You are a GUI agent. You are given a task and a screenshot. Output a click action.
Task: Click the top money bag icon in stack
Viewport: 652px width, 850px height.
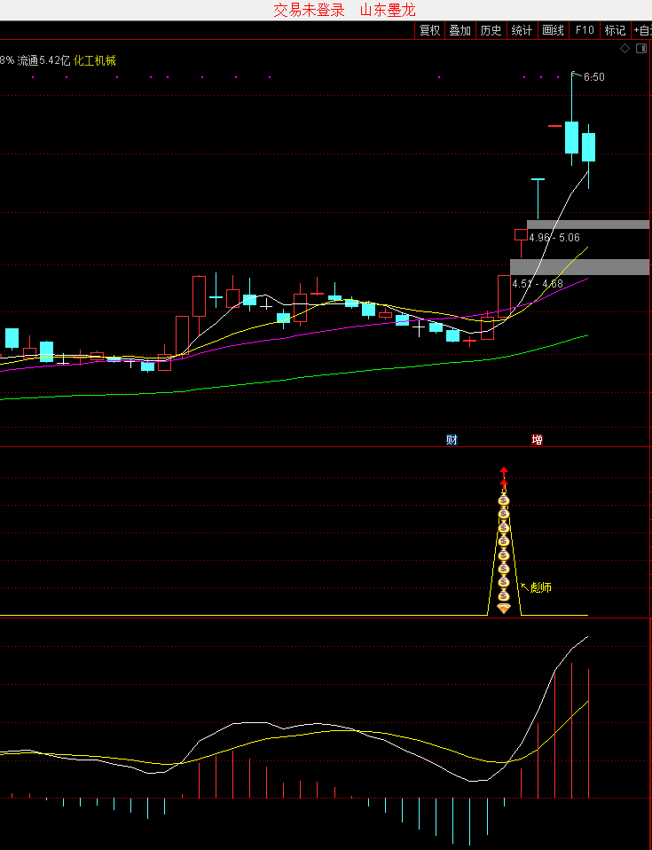(504, 500)
